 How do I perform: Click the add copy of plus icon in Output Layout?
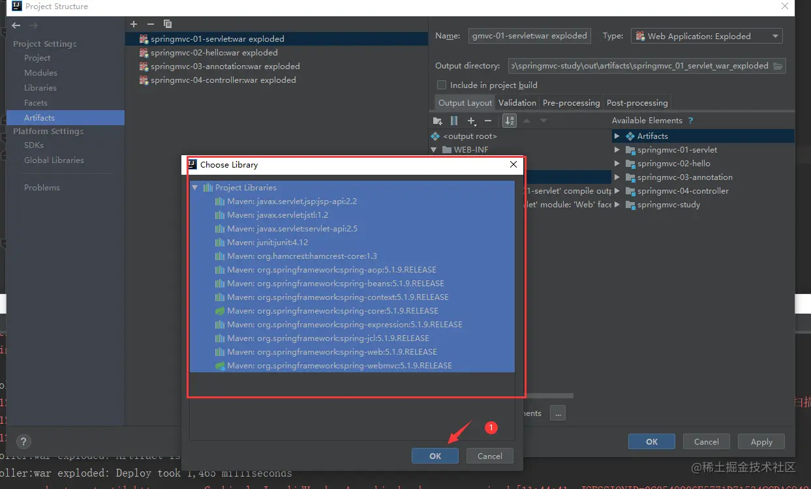472,121
